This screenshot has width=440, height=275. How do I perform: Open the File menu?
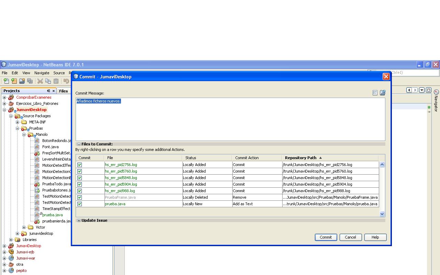click(x=4, y=73)
